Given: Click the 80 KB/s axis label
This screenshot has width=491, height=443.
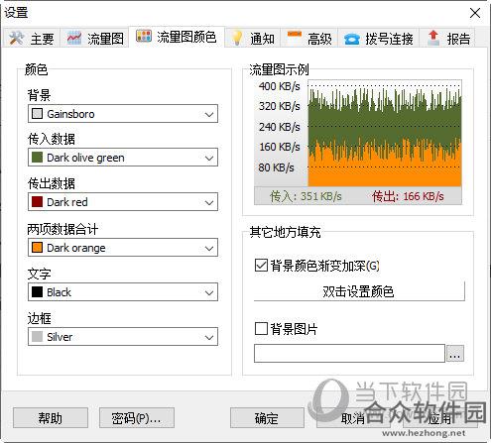Looking at the screenshot, I should click(x=276, y=167).
